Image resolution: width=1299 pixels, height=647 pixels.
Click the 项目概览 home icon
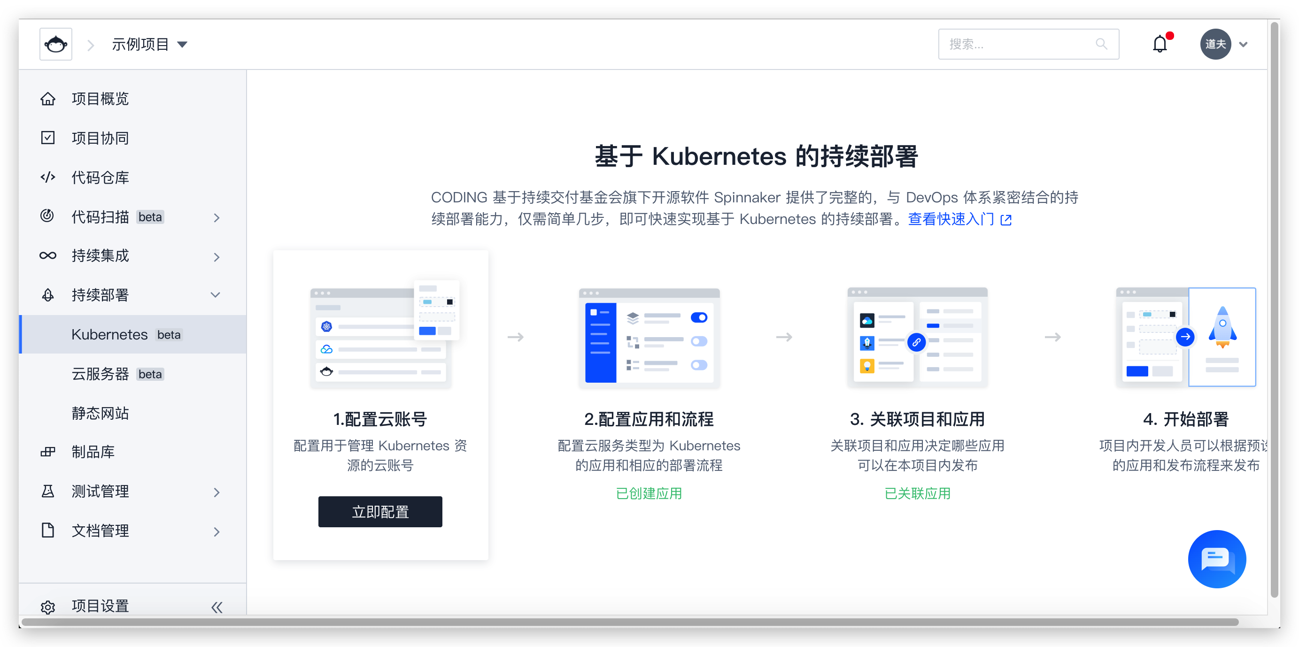(x=48, y=99)
